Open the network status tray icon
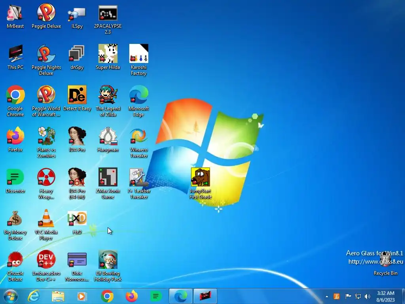This screenshot has width=405, height=304. pyautogui.click(x=358, y=296)
